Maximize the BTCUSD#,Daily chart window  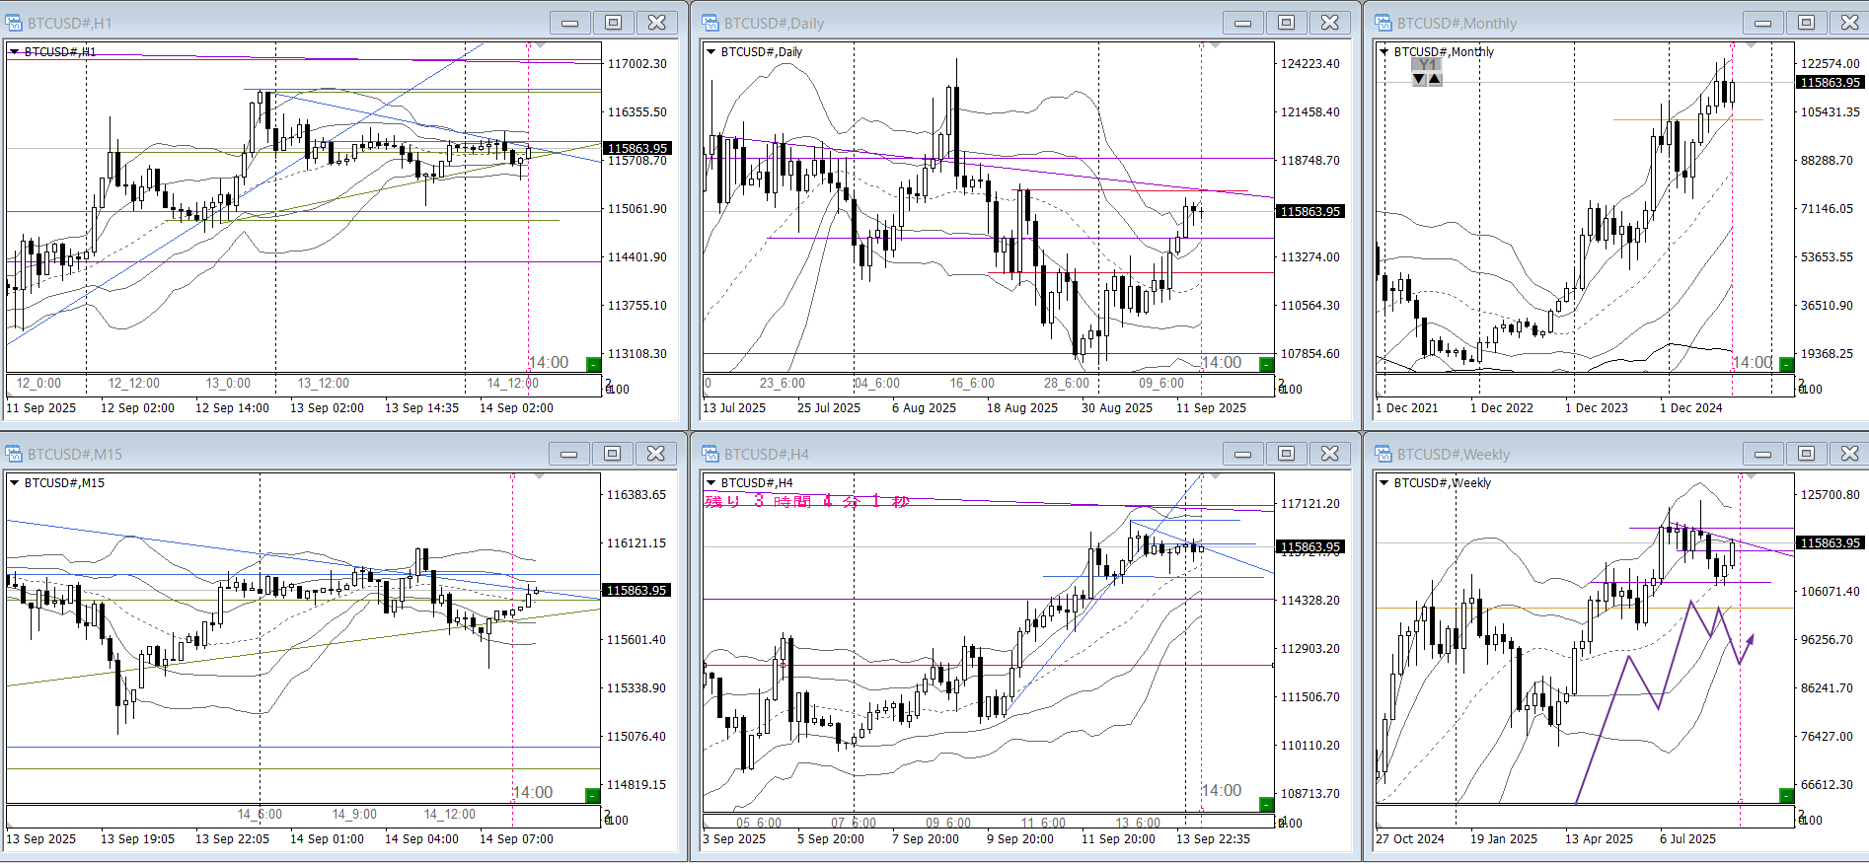(1286, 23)
